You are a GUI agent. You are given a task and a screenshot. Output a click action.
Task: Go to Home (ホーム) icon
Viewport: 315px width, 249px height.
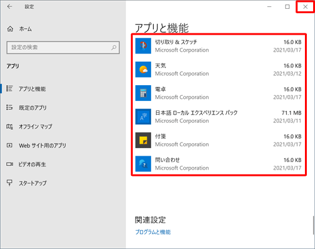pyautogui.click(x=10, y=29)
